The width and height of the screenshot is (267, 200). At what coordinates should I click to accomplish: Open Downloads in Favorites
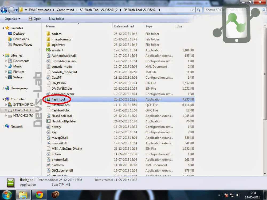point(21,39)
